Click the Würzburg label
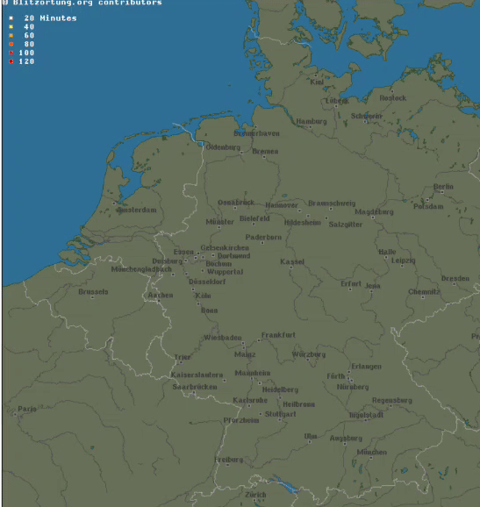 [x=309, y=354]
